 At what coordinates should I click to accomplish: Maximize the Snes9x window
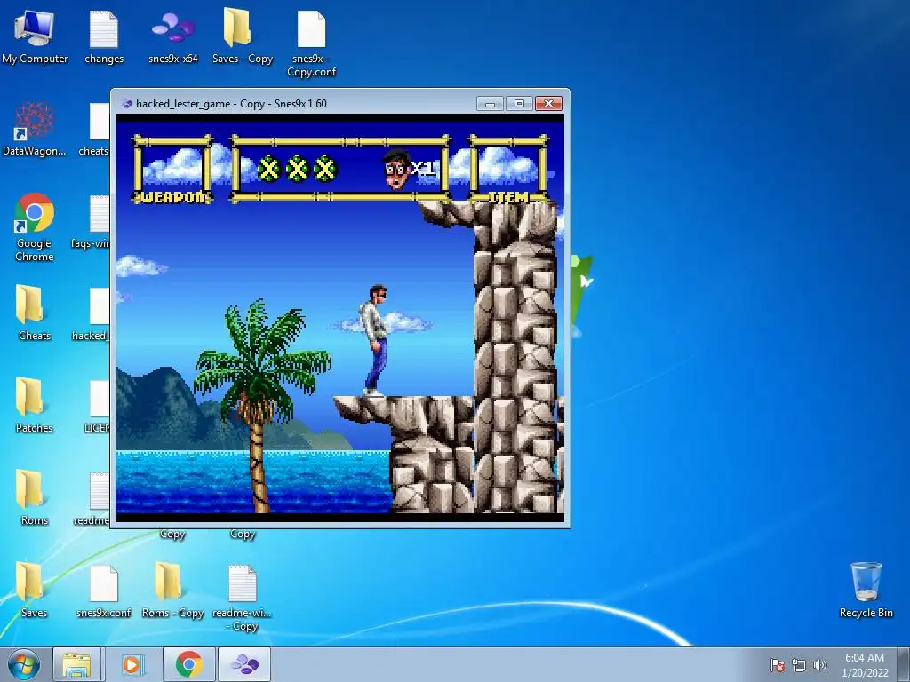click(519, 104)
